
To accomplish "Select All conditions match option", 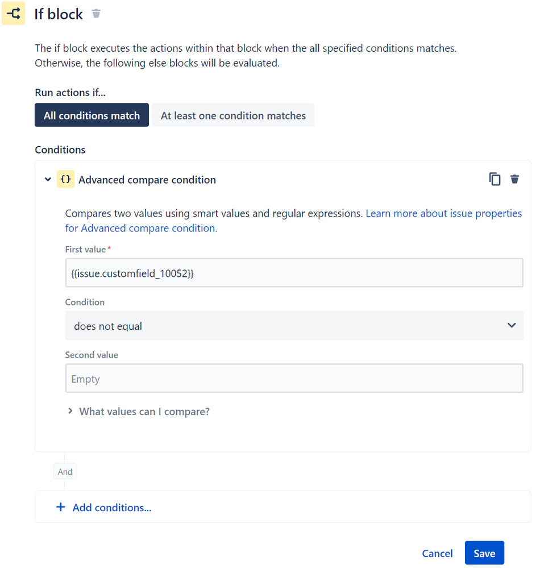I will click(x=92, y=115).
